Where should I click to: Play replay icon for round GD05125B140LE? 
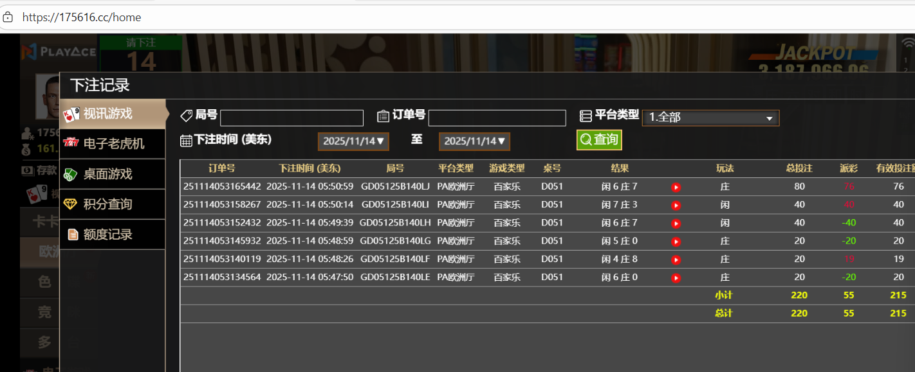676,278
